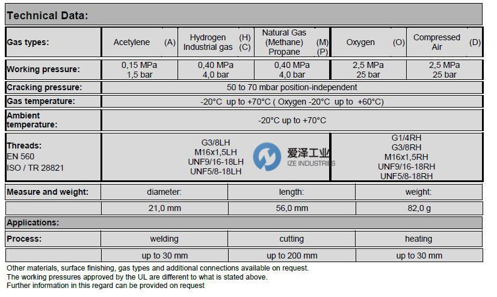497x297 pixels.
Task: Select the Acetylene gas type cell
Action: point(140,43)
